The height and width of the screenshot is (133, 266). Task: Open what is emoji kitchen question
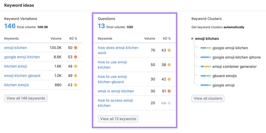(116, 91)
